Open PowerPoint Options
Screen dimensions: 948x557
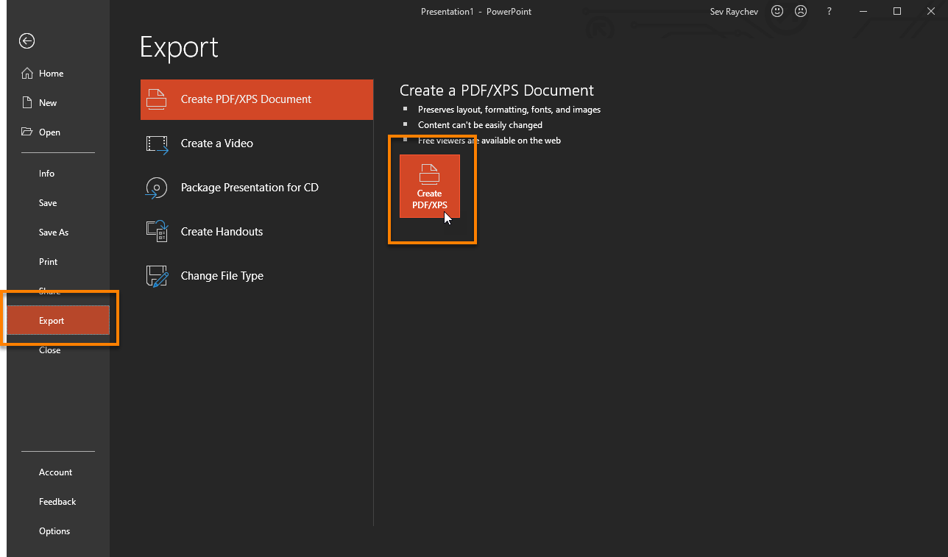(54, 531)
